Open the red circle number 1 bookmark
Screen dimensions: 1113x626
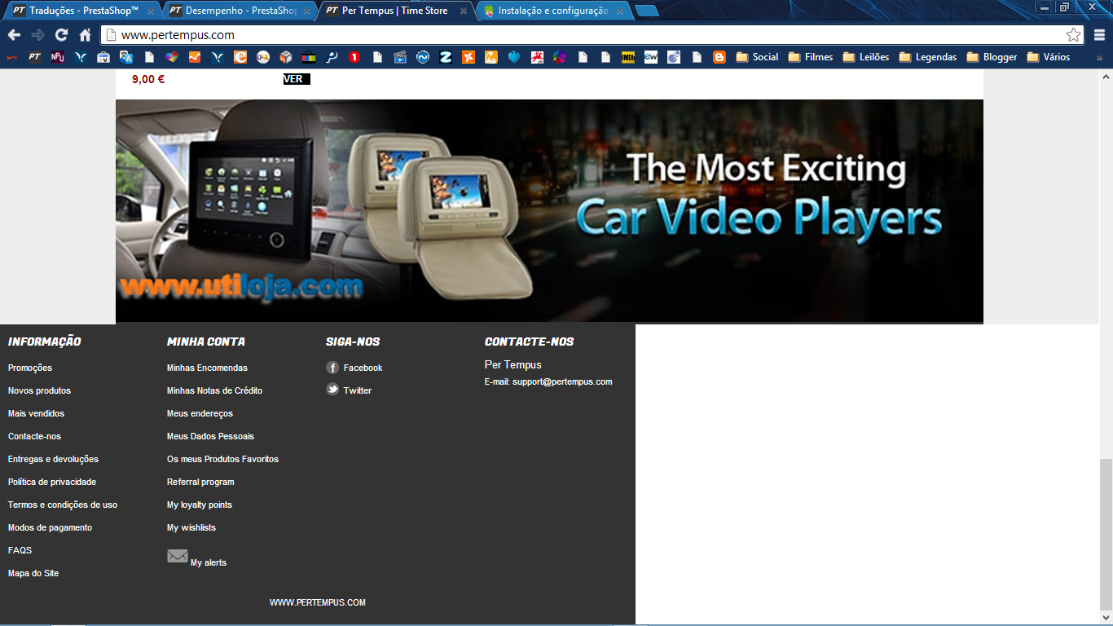pyautogui.click(x=354, y=57)
